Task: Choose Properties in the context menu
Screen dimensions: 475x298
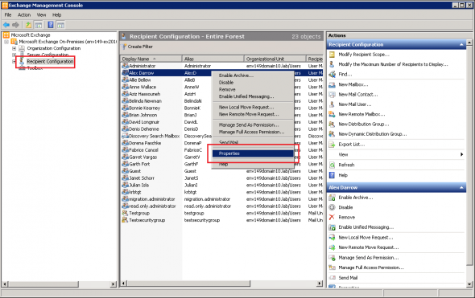Action: [253, 153]
